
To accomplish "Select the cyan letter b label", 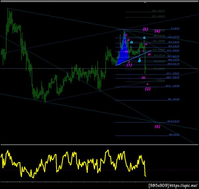I will coord(140,60).
